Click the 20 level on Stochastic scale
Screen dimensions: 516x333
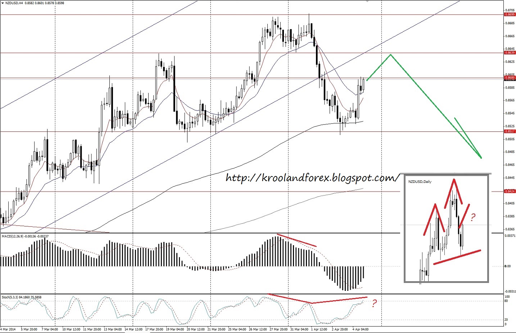pos(507,320)
